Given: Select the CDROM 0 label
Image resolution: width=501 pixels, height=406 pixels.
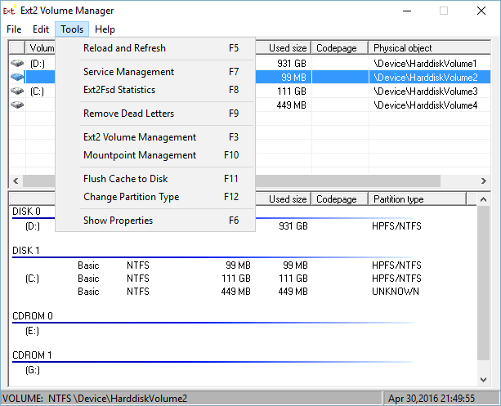Looking at the screenshot, I should pos(33,316).
